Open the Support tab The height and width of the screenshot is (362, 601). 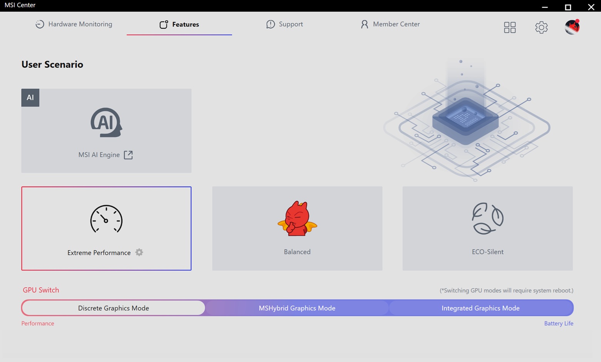tap(285, 24)
